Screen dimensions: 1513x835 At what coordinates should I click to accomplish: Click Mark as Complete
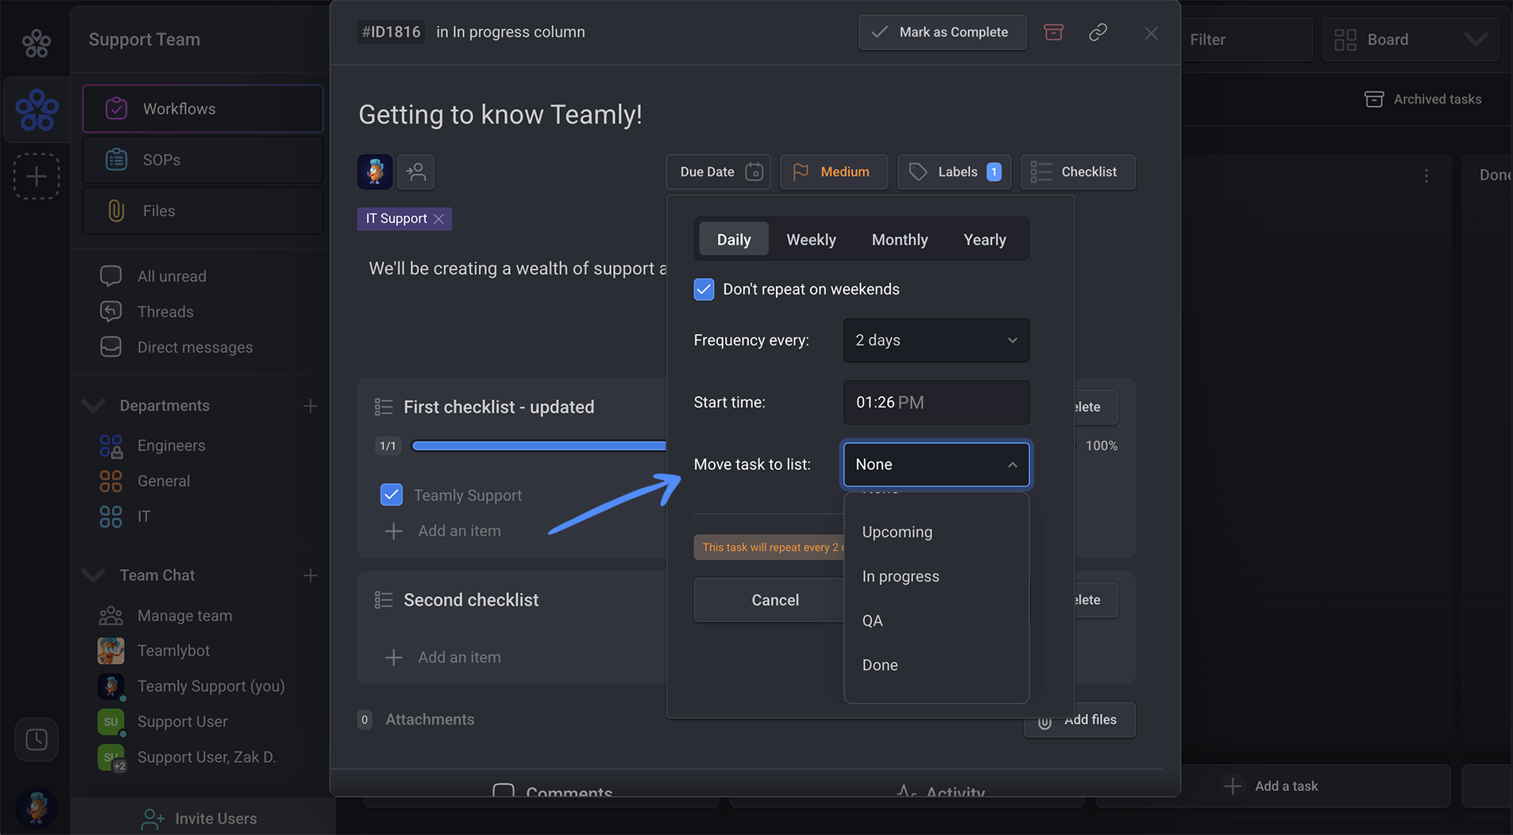(x=942, y=33)
